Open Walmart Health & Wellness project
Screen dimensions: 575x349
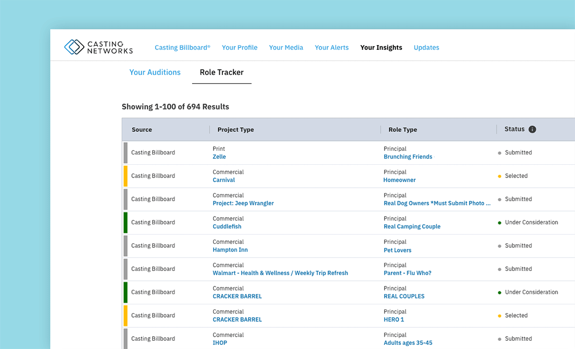280,273
